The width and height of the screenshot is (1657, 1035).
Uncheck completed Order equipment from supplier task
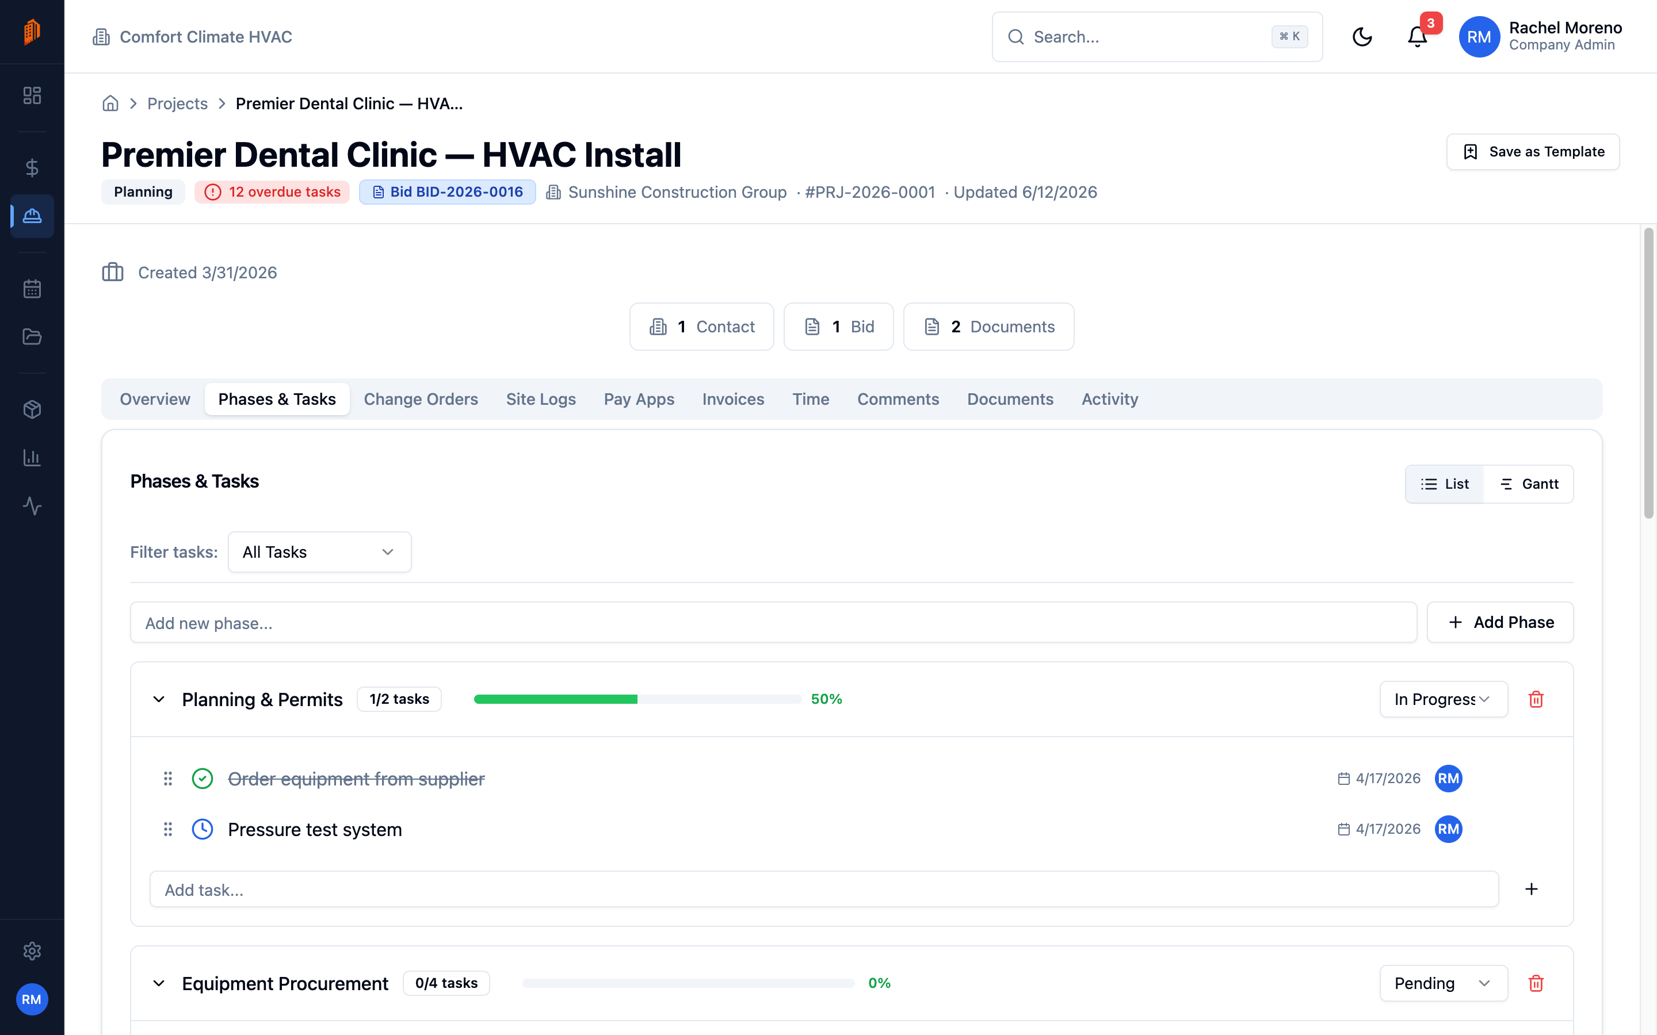tap(202, 779)
